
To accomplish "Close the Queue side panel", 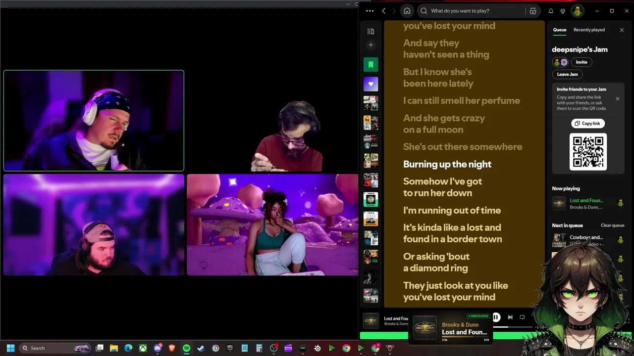I will (622, 30).
